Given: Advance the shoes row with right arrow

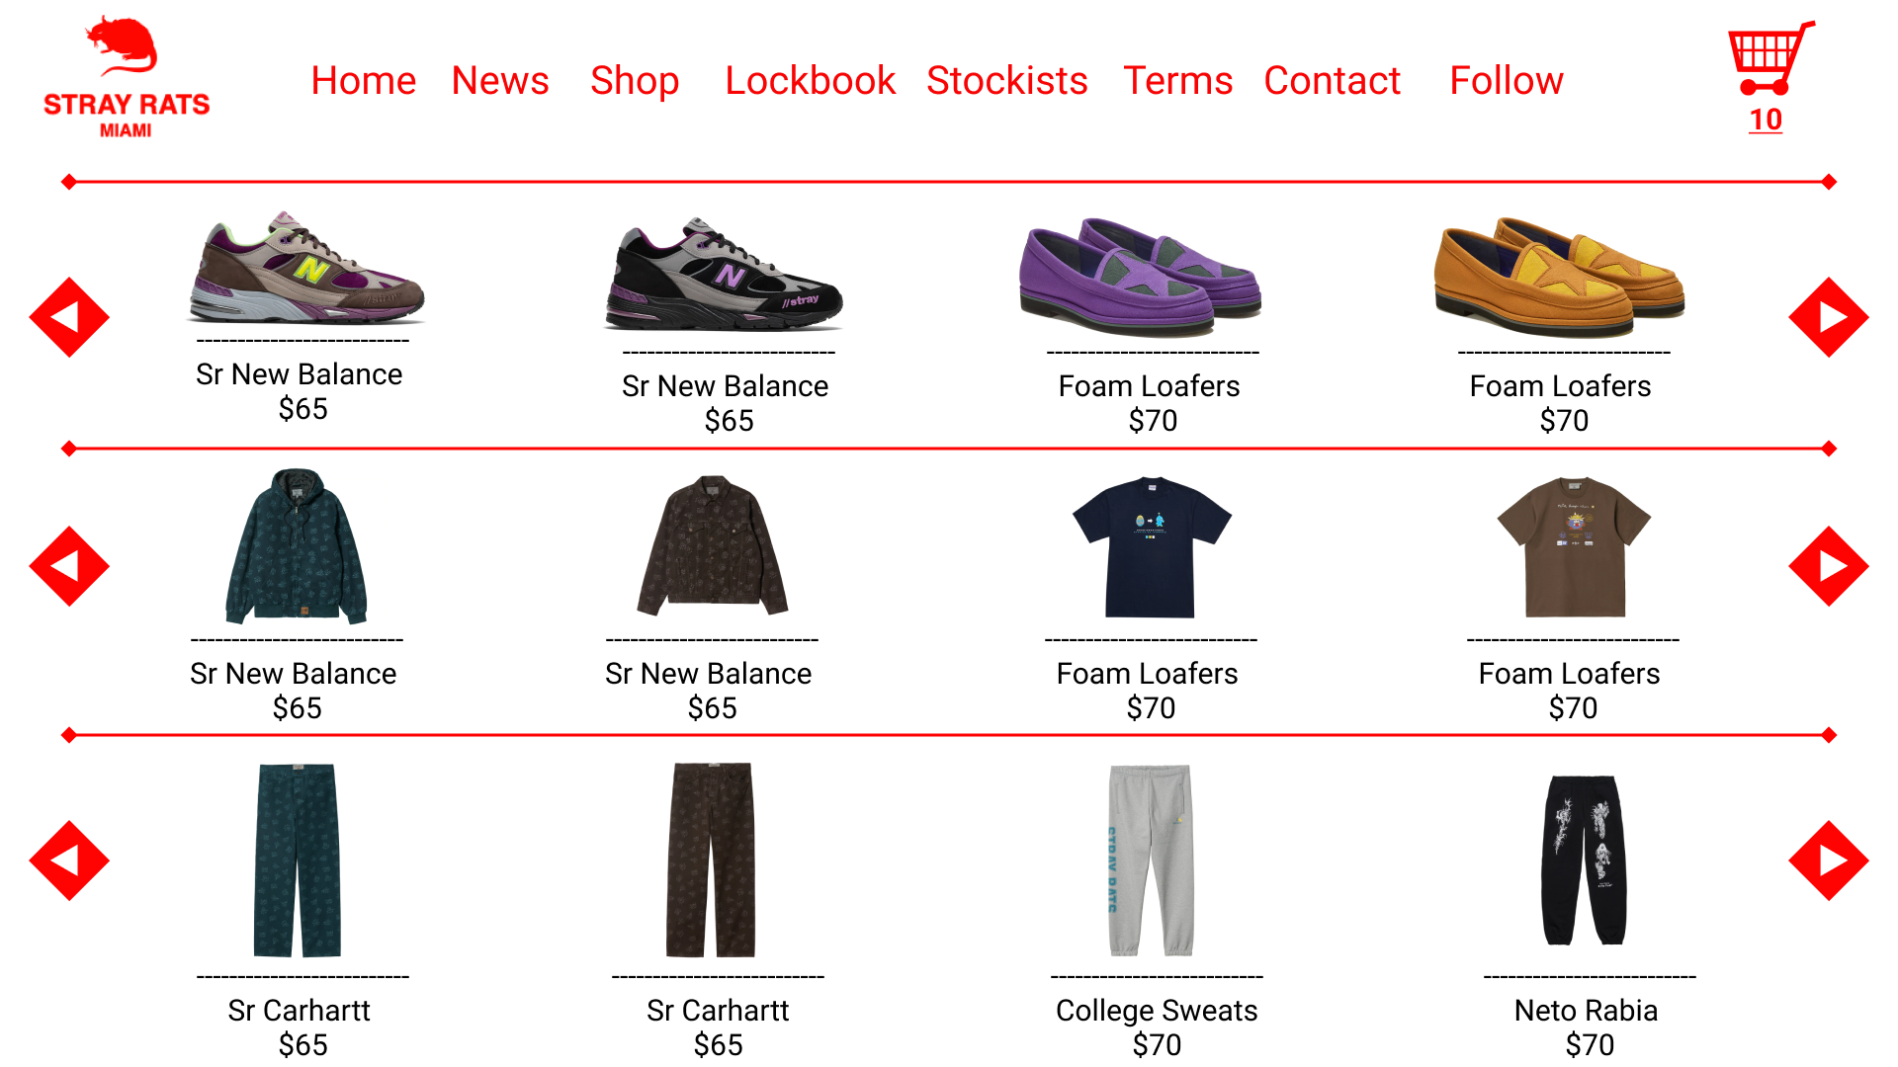Looking at the screenshot, I should [1829, 317].
